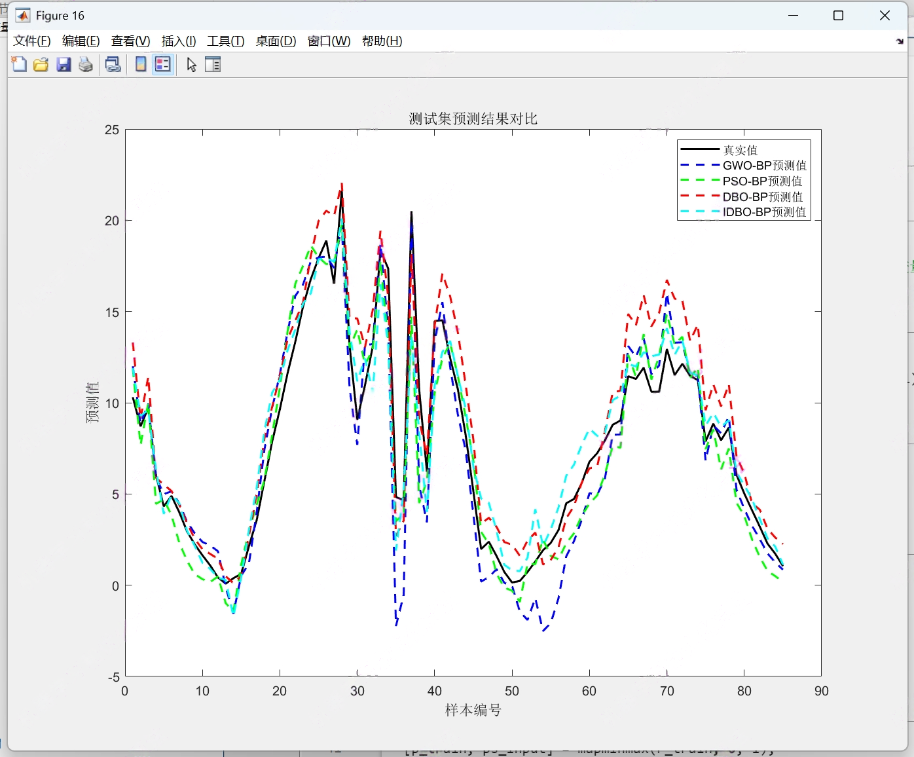Click the red dashed line sample in the legend

tap(700, 196)
